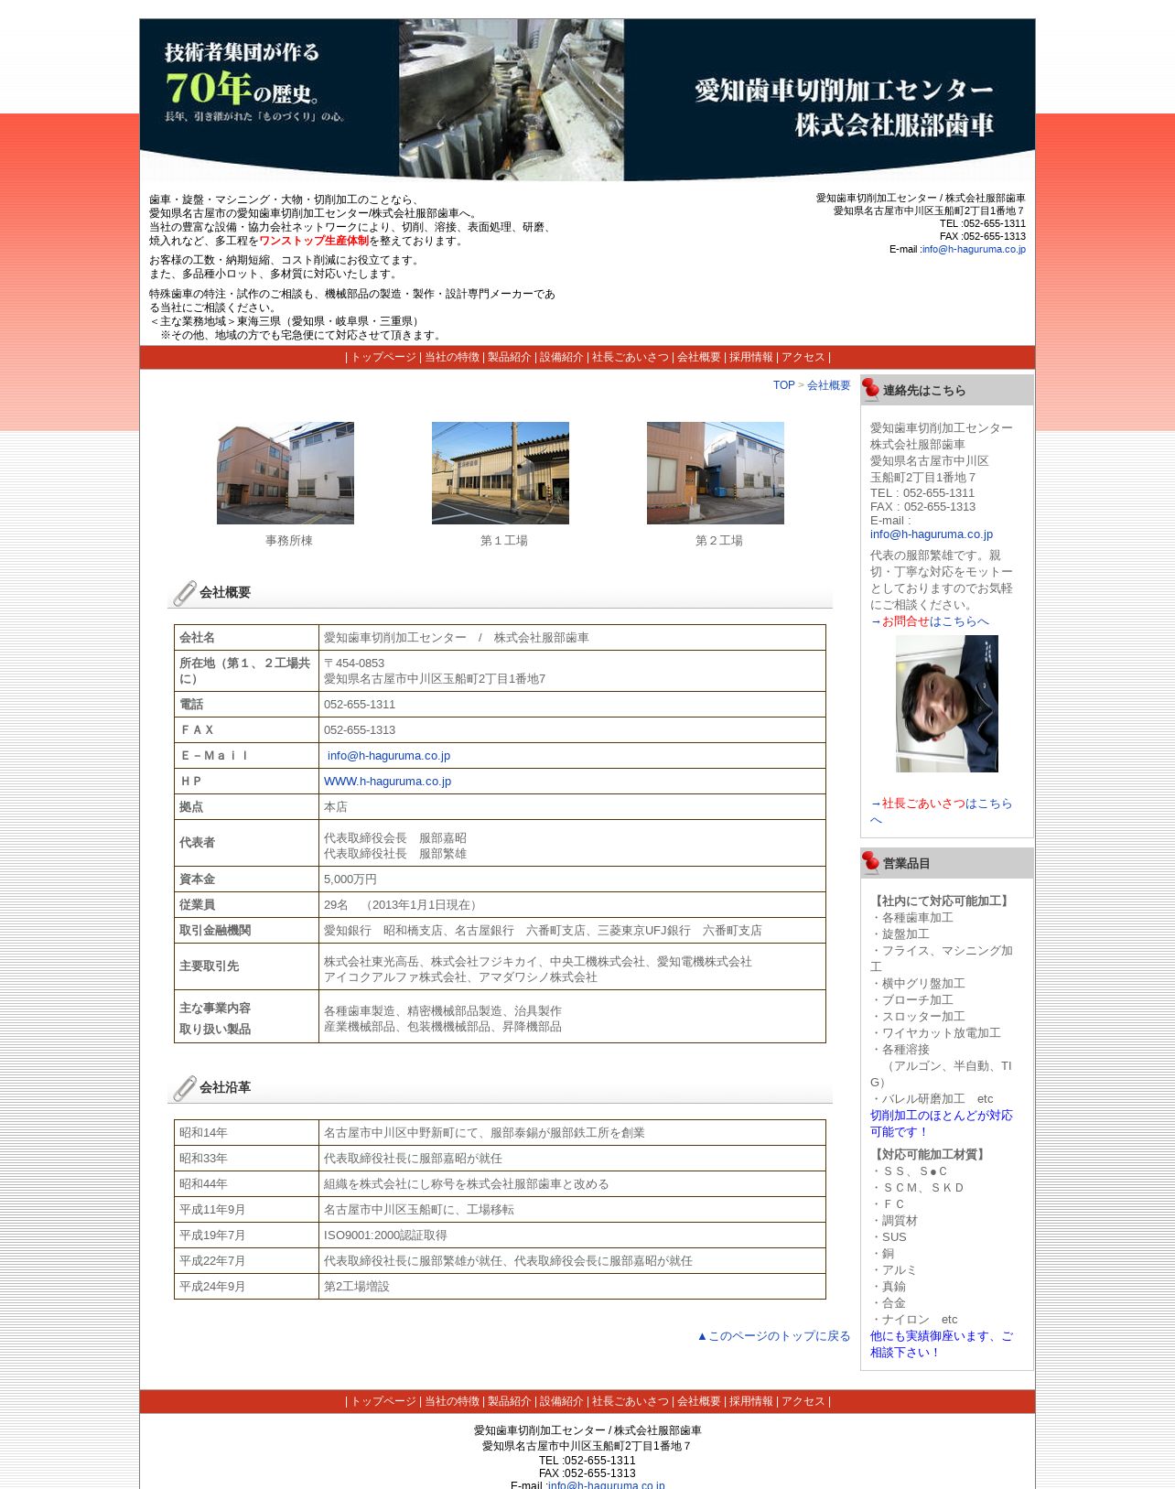This screenshot has width=1175, height=1489.
Task: Open the WWW.h-haguruma.co.jp homepage link
Action: (387, 782)
